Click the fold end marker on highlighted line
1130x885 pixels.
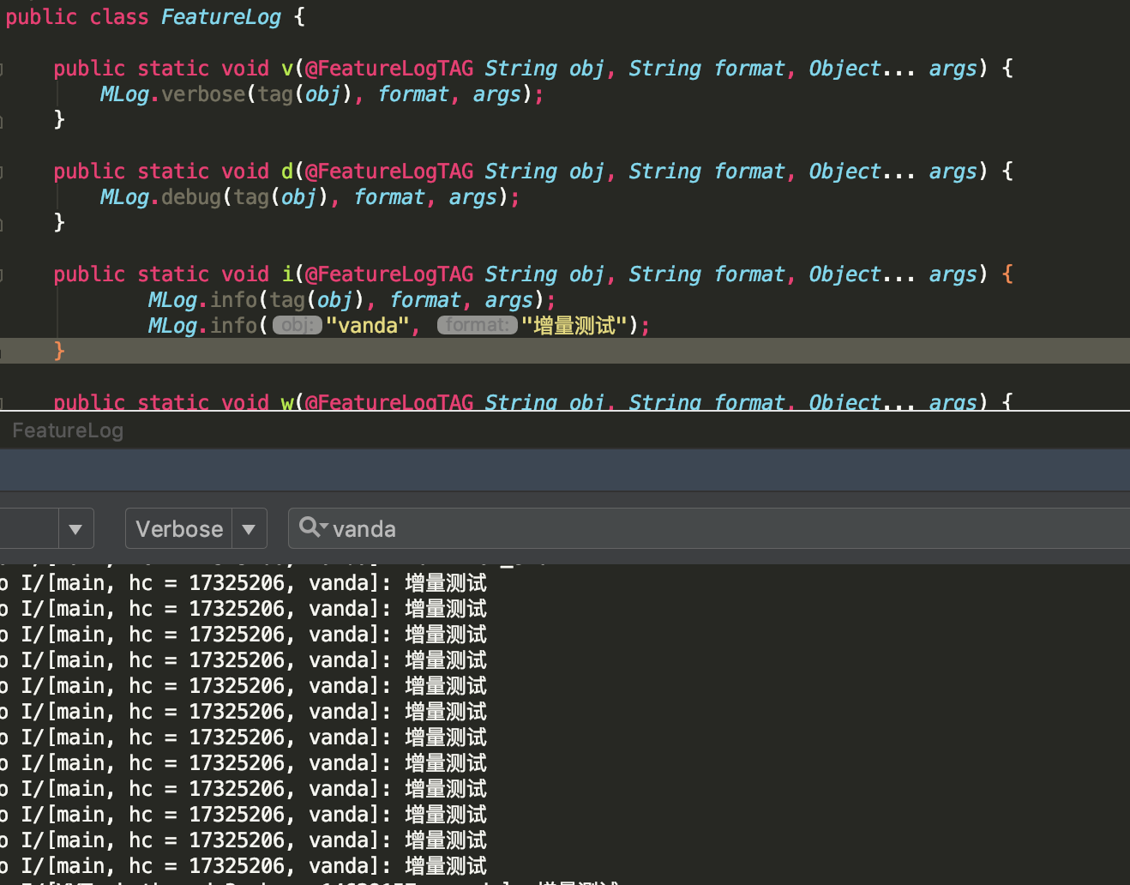pos(2,352)
